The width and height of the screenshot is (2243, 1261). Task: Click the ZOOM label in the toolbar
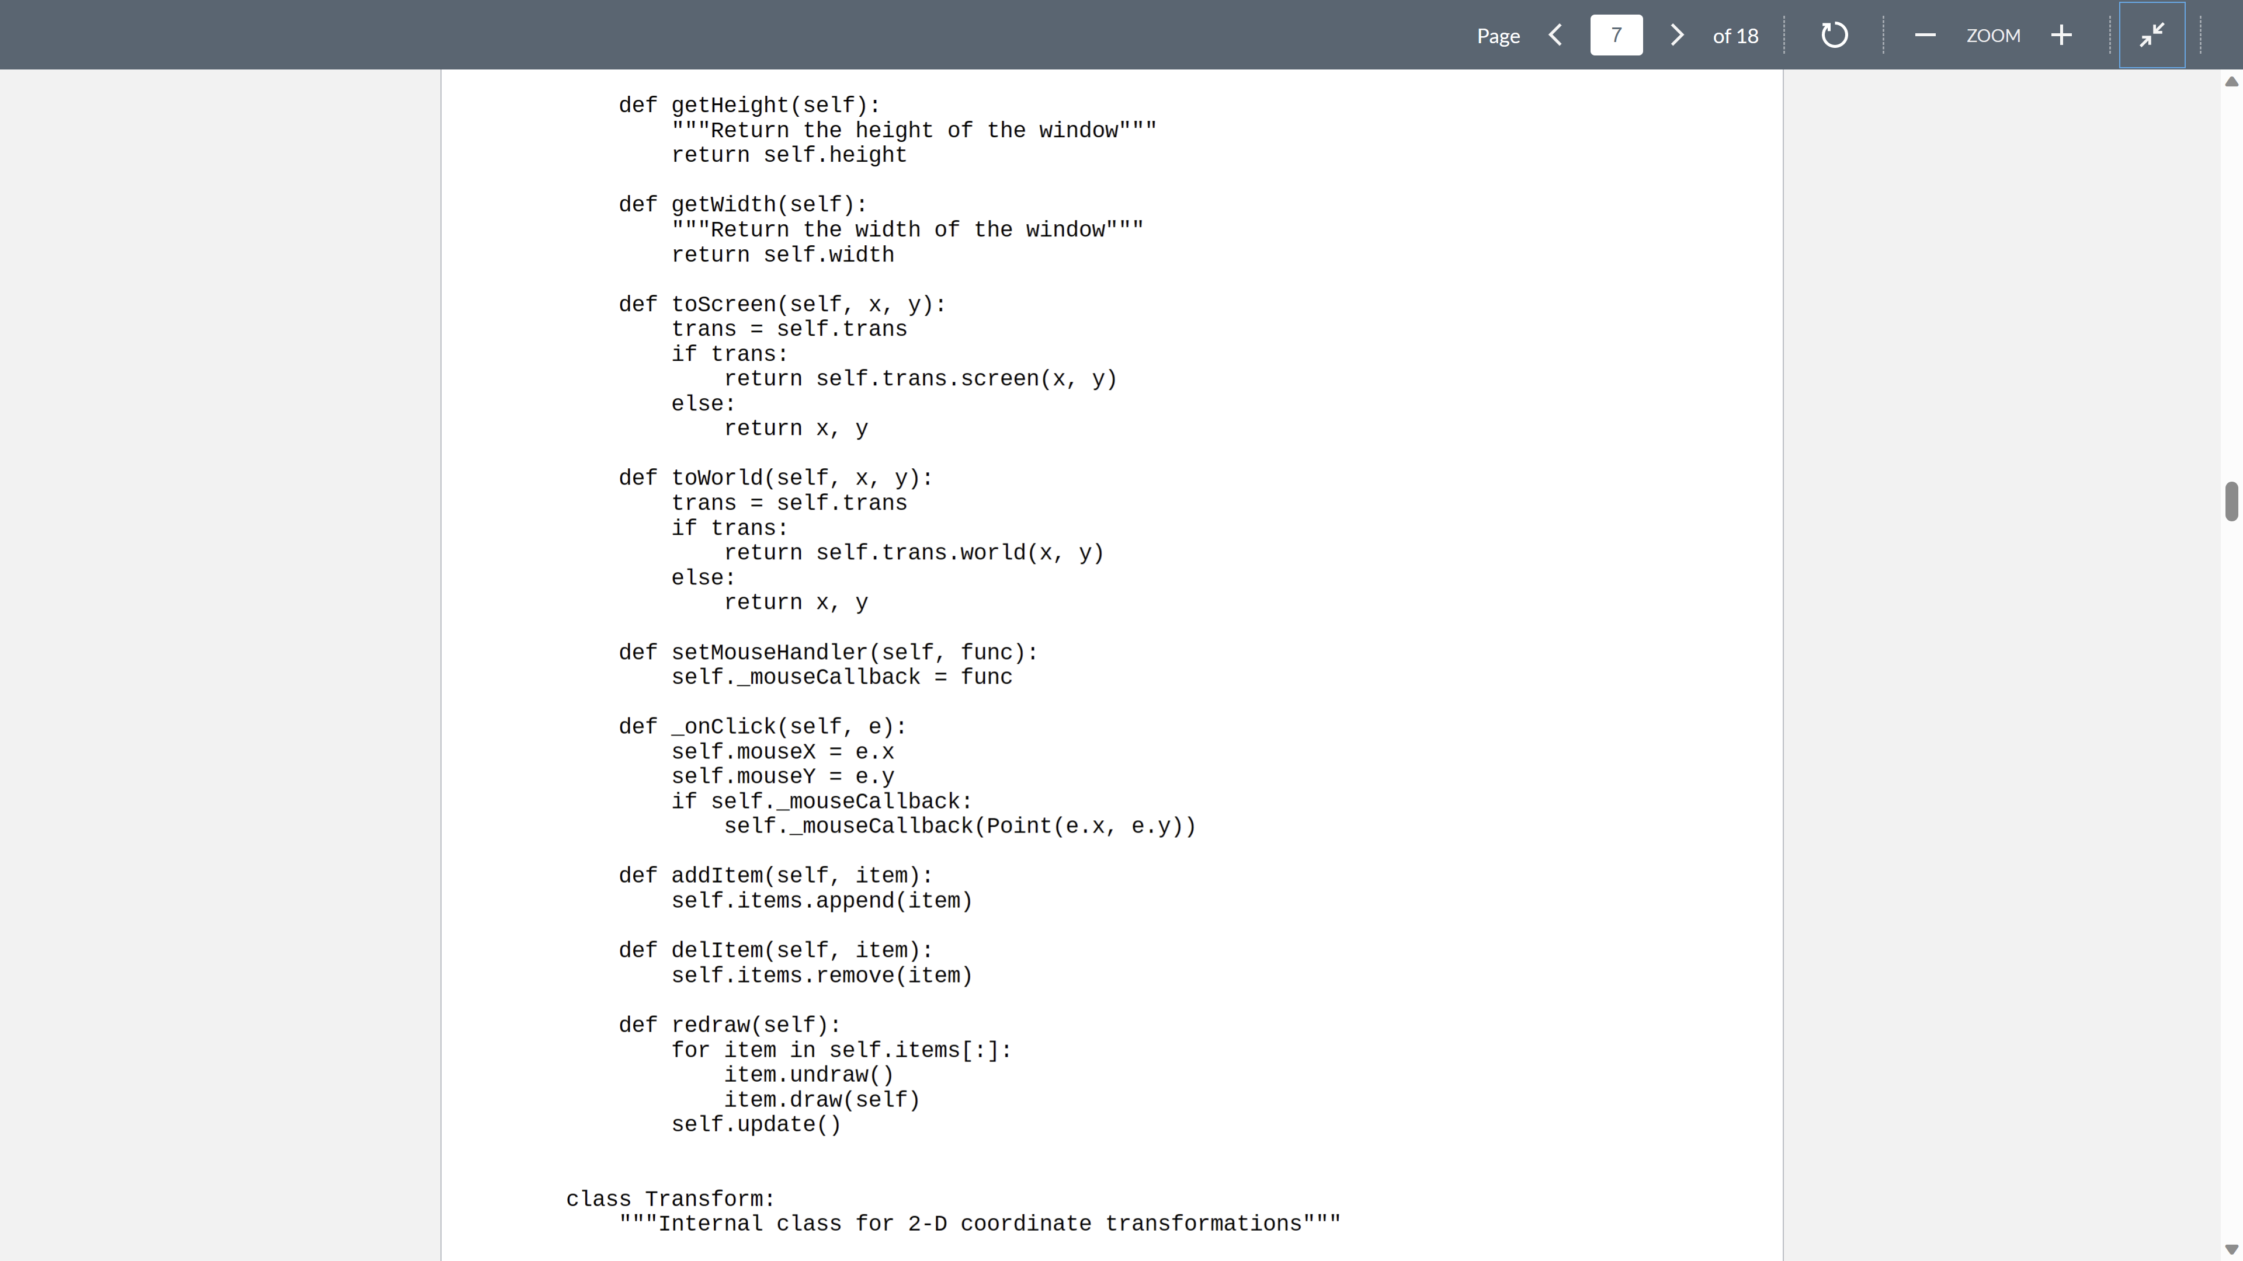(1994, 35)
